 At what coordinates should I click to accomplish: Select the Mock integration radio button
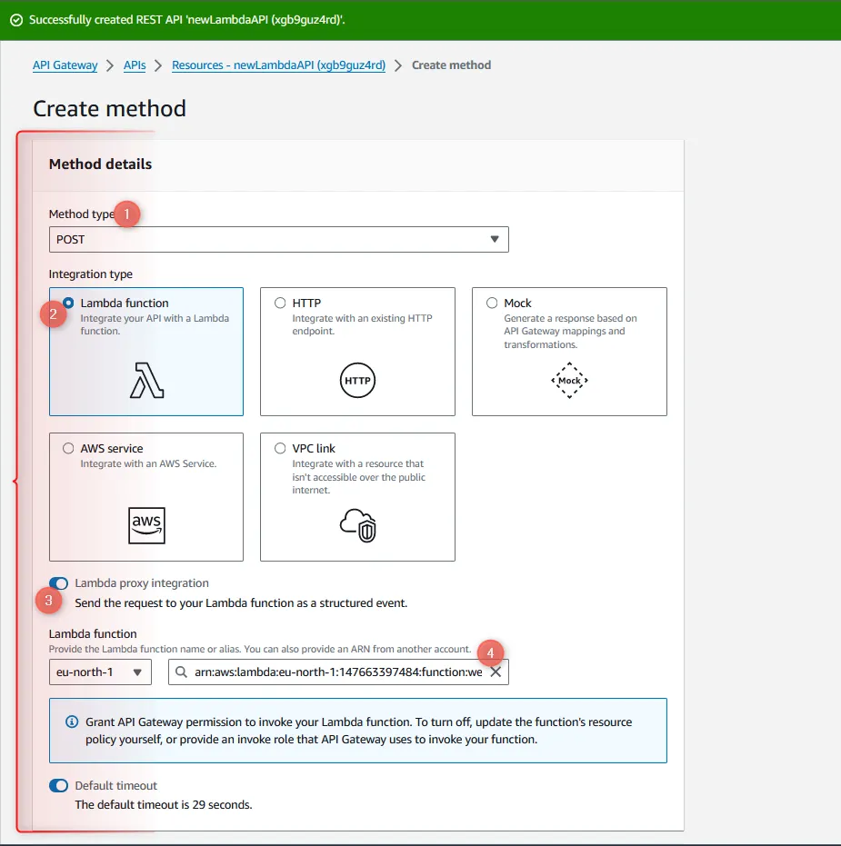pos(492,303)
